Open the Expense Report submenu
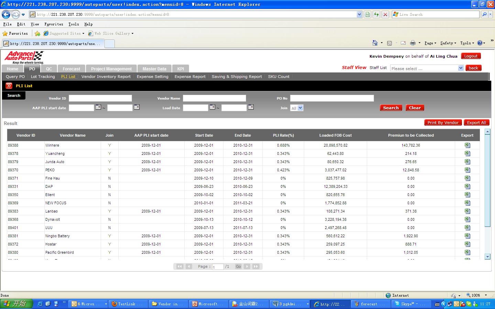Viewport: 495px width, 309px height. pyautogui.click(x=190, y=77)
